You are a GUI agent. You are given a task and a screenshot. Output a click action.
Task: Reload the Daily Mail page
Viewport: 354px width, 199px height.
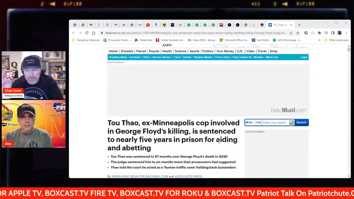(x=87, y=33)
